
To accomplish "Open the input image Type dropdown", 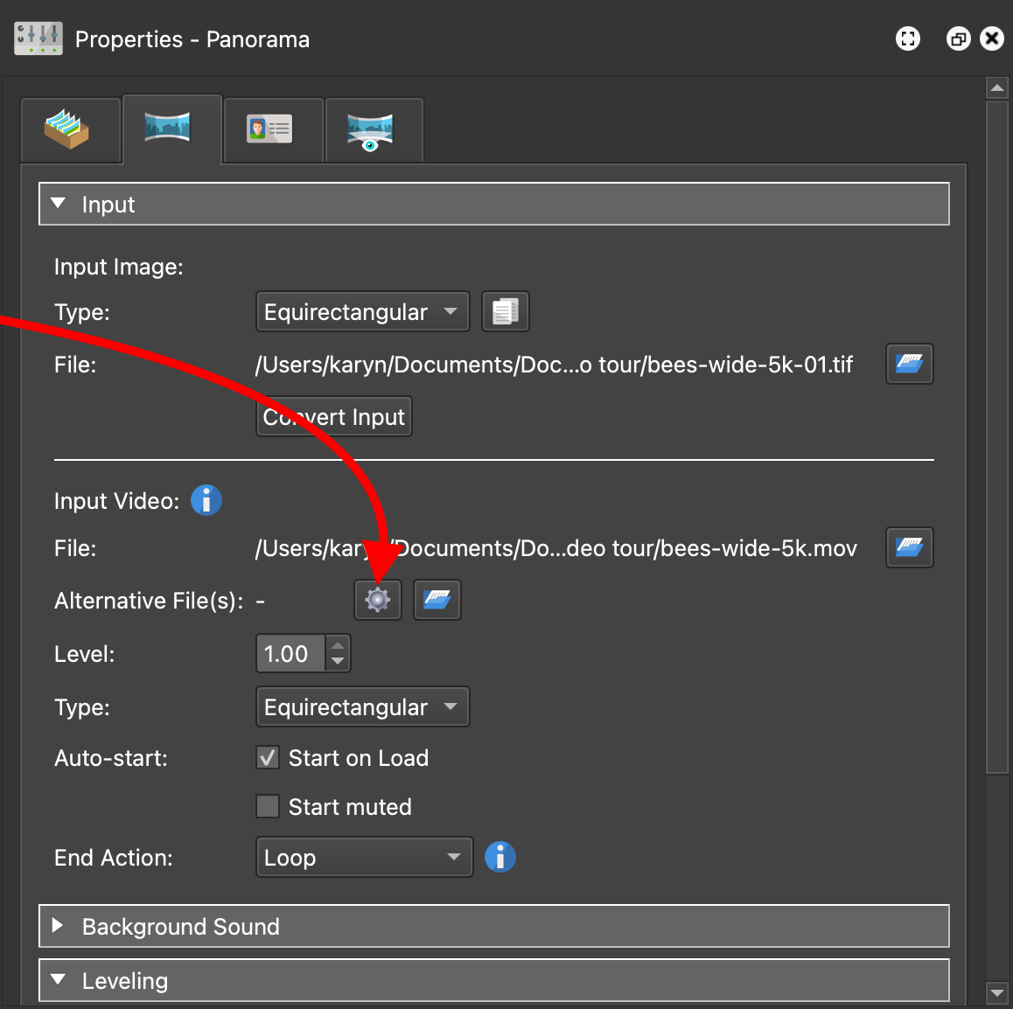I will pyautogui.click(x=362, y=312).
